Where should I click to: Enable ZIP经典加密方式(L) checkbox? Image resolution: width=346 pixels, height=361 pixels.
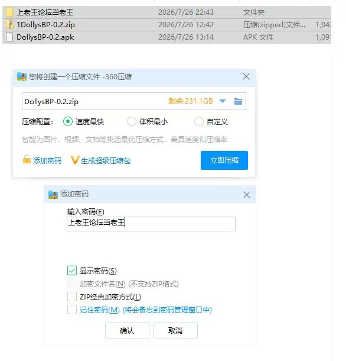(72, 296)
